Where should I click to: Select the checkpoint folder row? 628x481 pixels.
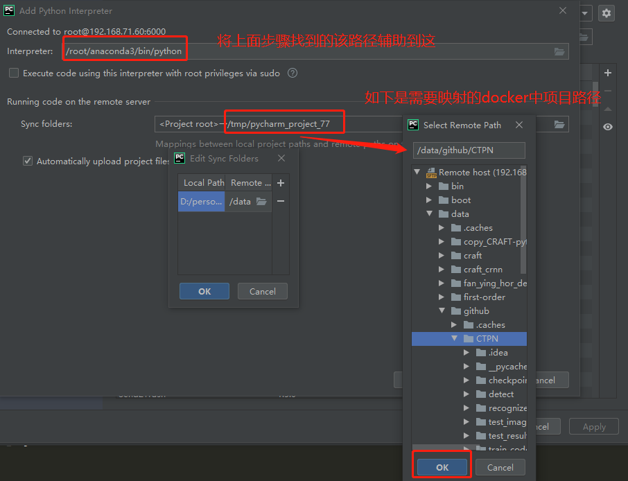(x=469, y=381)
